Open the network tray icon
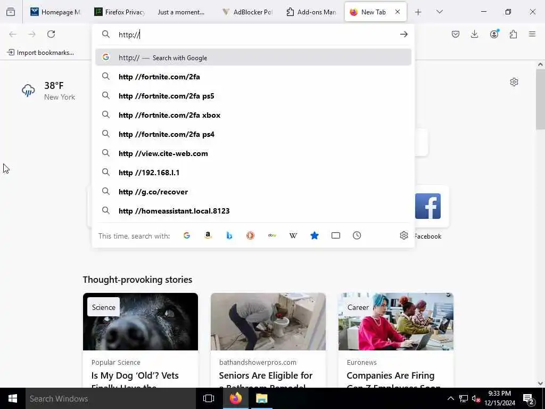 point(464,398)
